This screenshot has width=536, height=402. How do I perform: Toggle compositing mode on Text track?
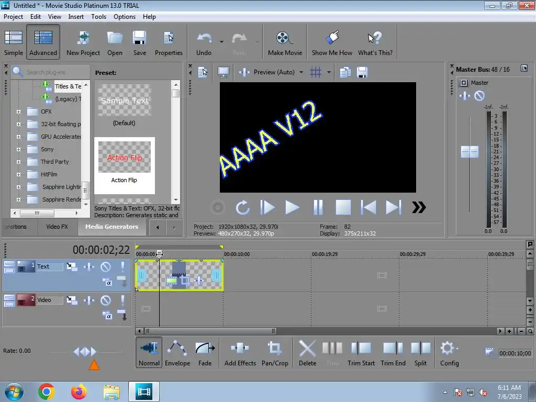(107, 282)
